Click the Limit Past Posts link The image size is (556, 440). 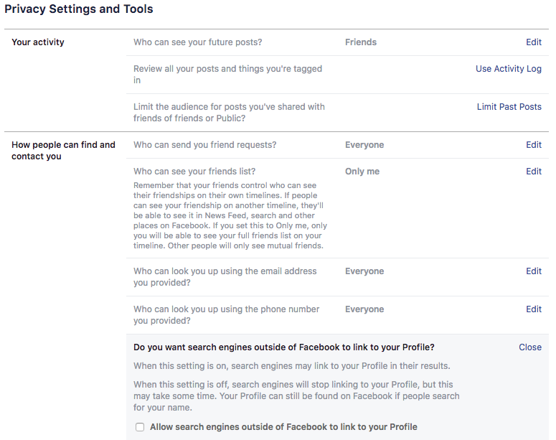coord(509,107)
